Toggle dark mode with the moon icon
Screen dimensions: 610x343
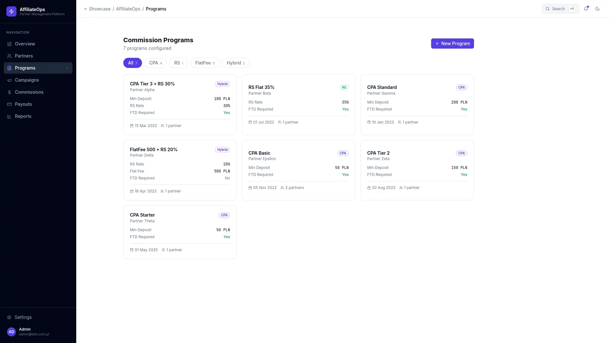click(x=597, y=9)
